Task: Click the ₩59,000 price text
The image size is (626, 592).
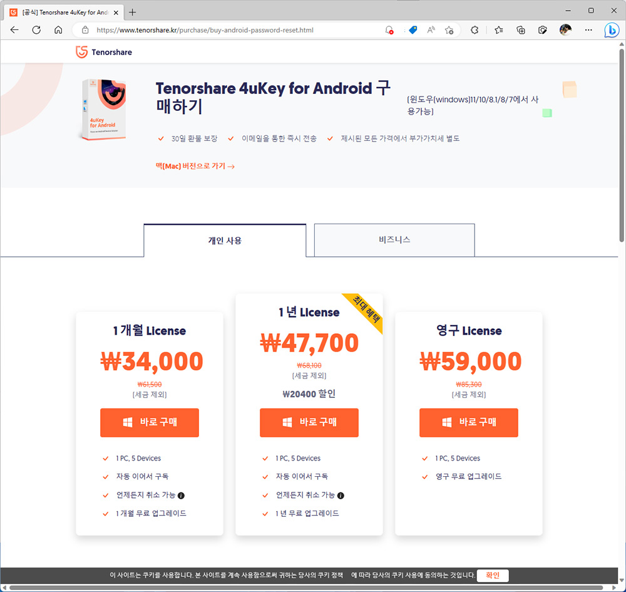Action: tap(470, 361)
